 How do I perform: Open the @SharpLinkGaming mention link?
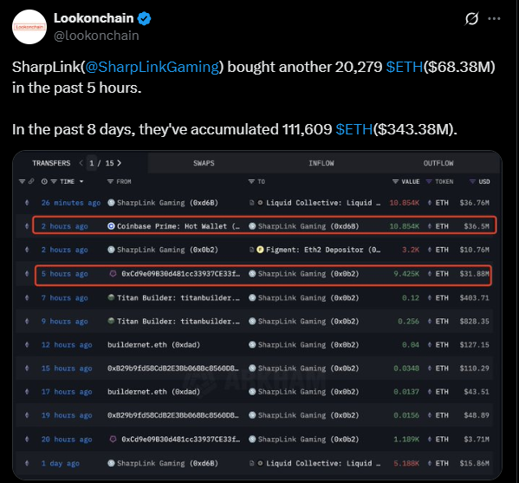tap(152, 68)
